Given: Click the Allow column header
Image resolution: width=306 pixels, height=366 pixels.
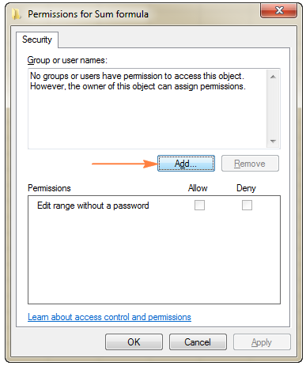Looking at the screenshot, I should click(x=198, y=188).
